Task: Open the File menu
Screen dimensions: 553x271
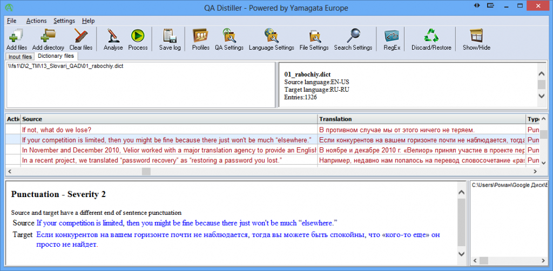Action: (x=11, y=21)
